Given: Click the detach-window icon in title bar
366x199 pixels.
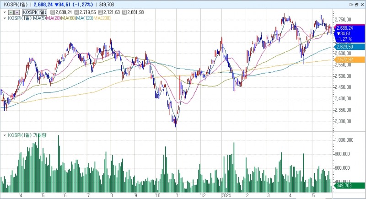Looking at the screenshot, I should pos(351,5).
